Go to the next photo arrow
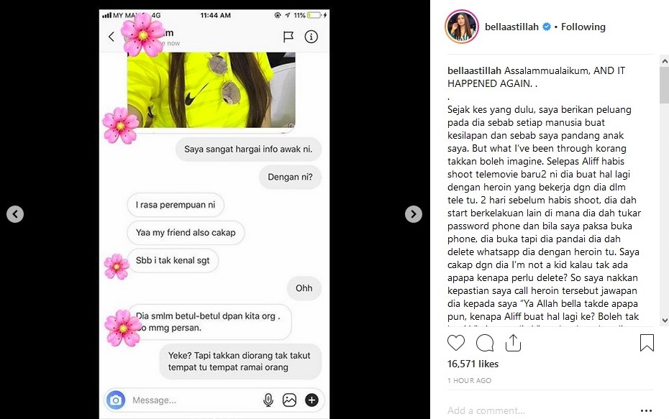The width and height of the screenshot is (669, 419). pyautogui.click(x=414, y=214)
